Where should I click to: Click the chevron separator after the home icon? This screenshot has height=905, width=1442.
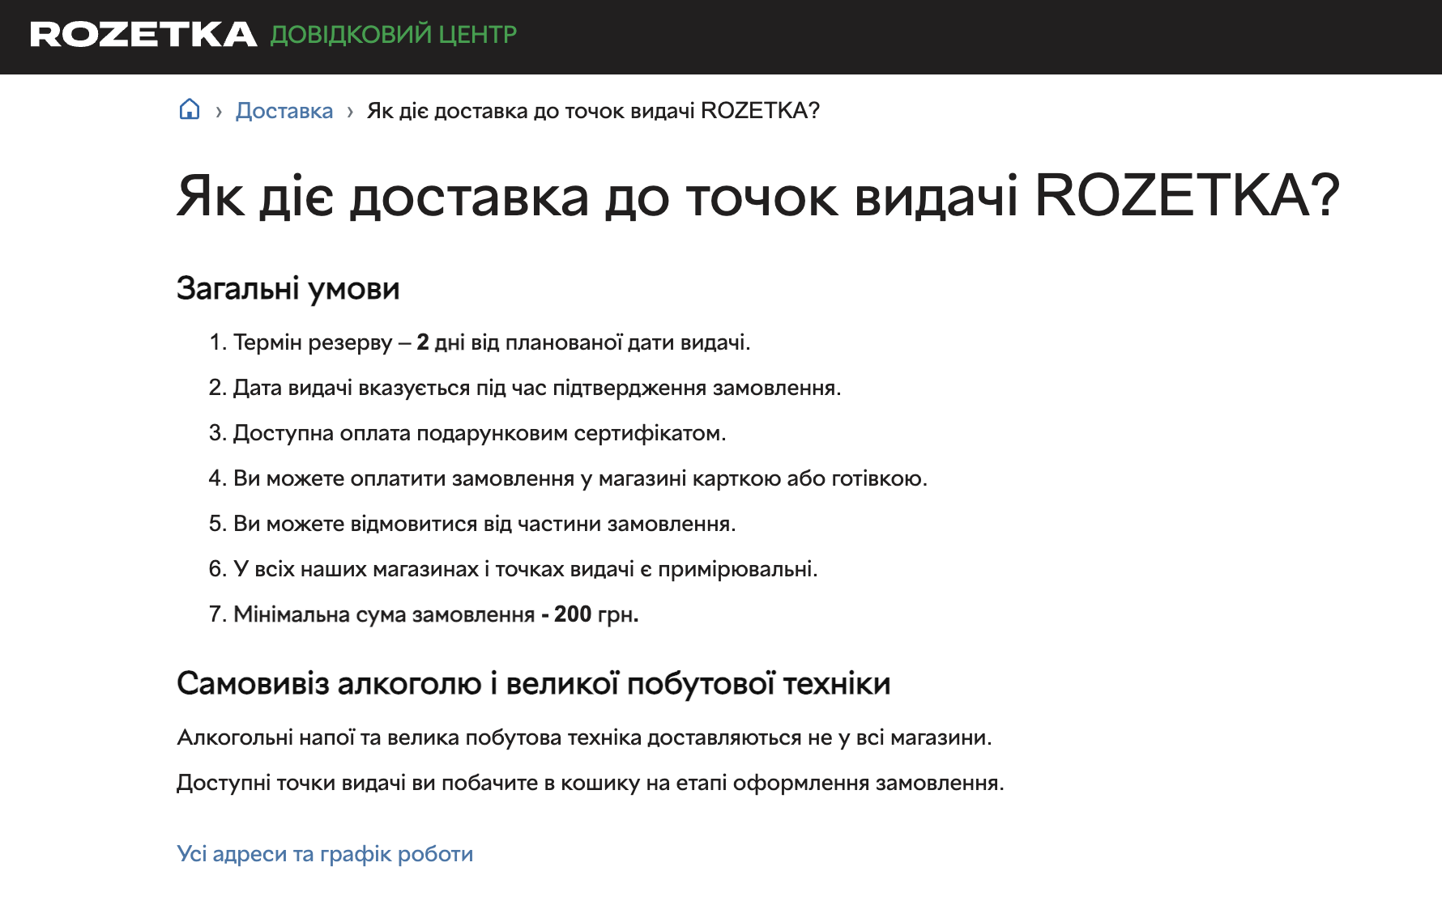[x=219, y=112]
